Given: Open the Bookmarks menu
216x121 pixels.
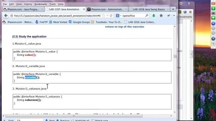Looking at the screenshot, I should click(x=40, y=4).
